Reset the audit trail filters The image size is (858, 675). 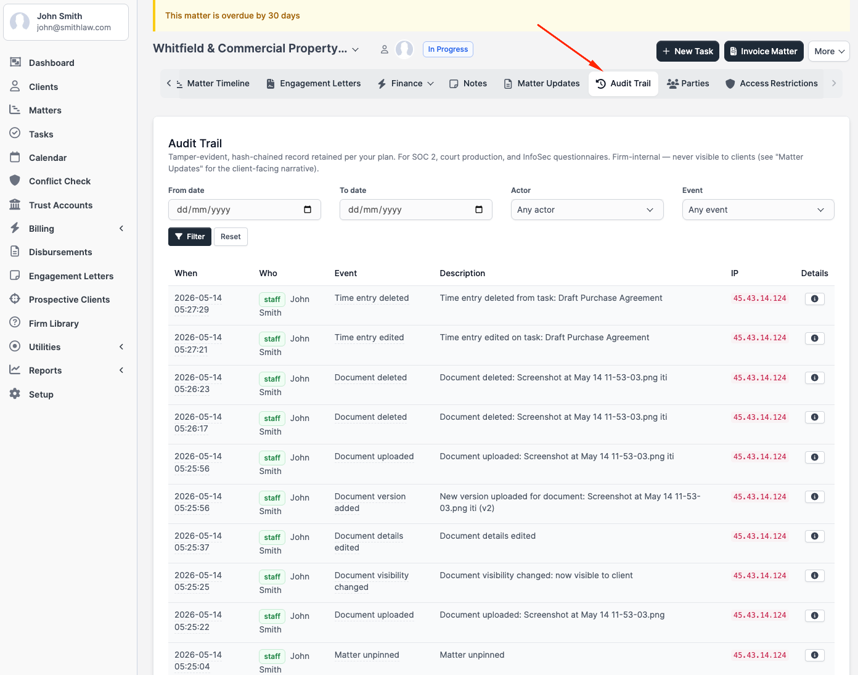[231, 237]
